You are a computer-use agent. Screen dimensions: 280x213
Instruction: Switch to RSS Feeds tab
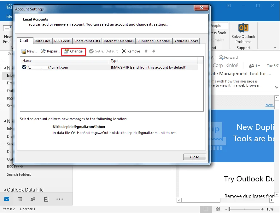coord(62,41)
